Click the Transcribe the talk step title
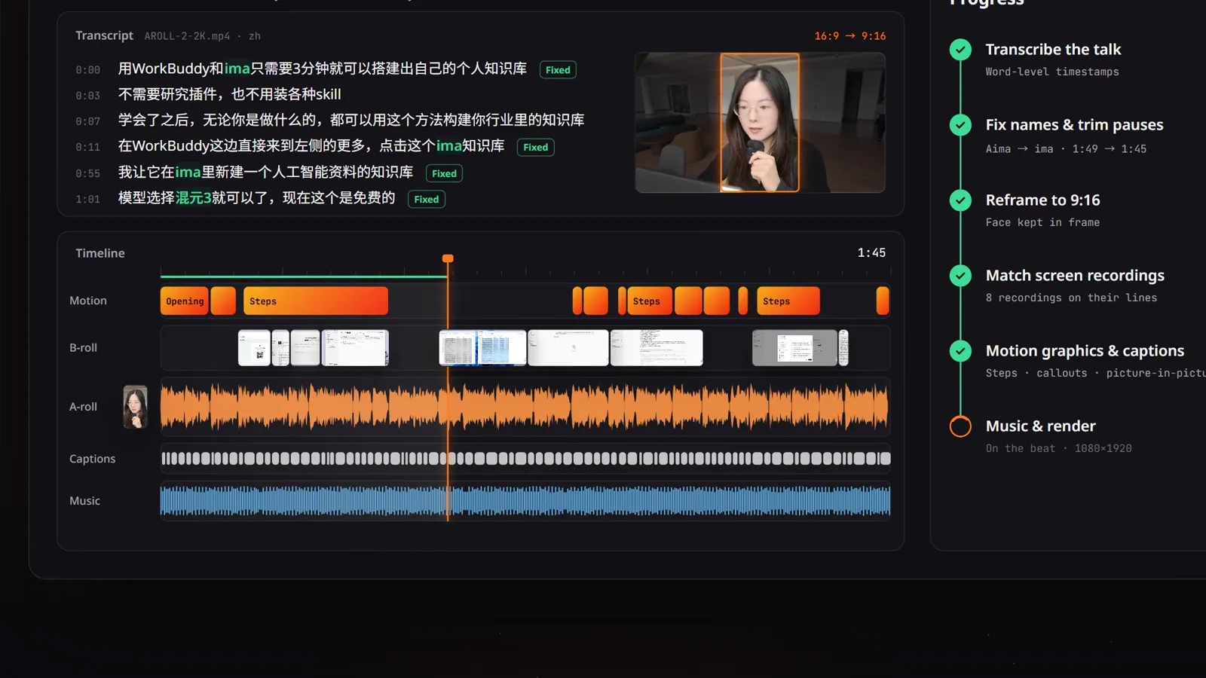The width and height of the screenshot is (1206, 678). pyautogui.click(x=1054, y=50)
